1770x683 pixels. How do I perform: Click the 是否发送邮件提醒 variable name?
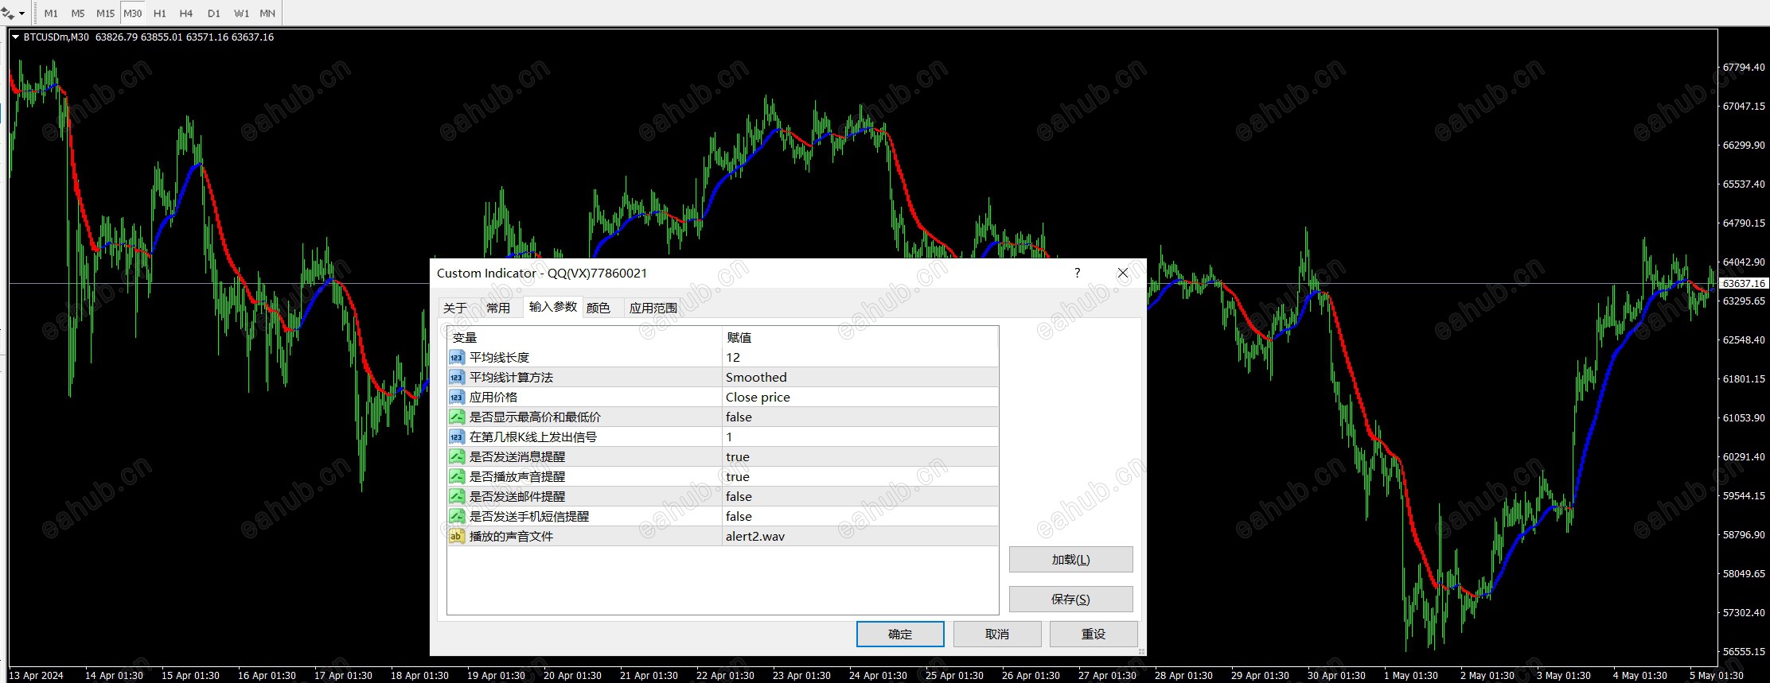pyautogui.click(x=517, y=497)
